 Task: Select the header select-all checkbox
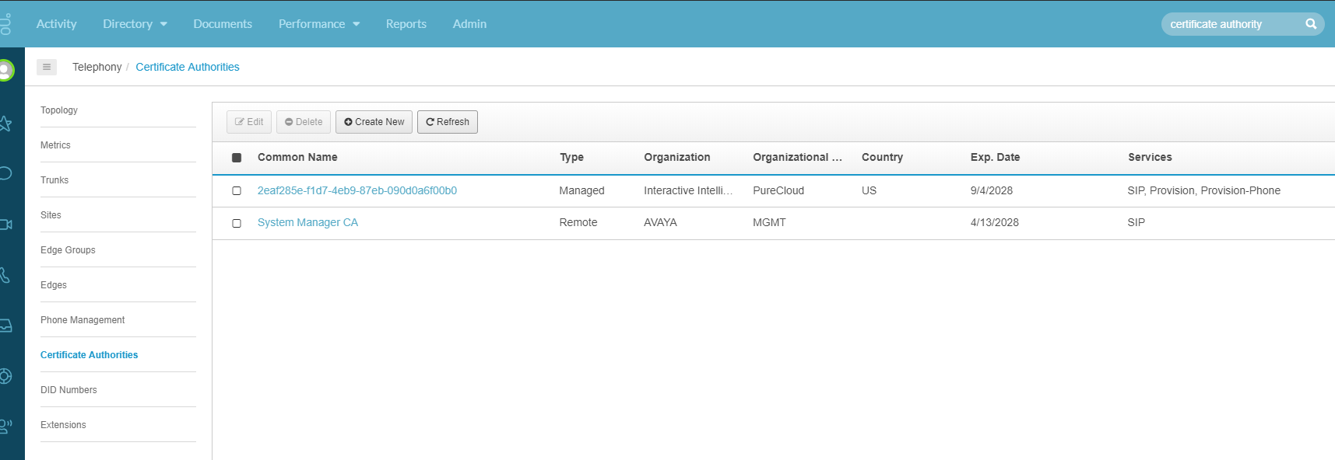click(x=237, y=158)
